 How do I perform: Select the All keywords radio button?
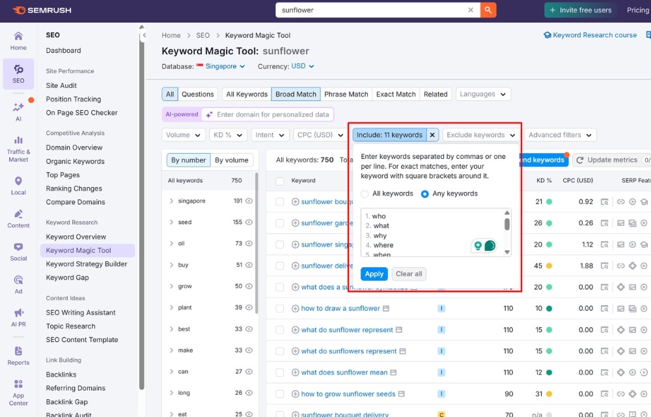365,194
